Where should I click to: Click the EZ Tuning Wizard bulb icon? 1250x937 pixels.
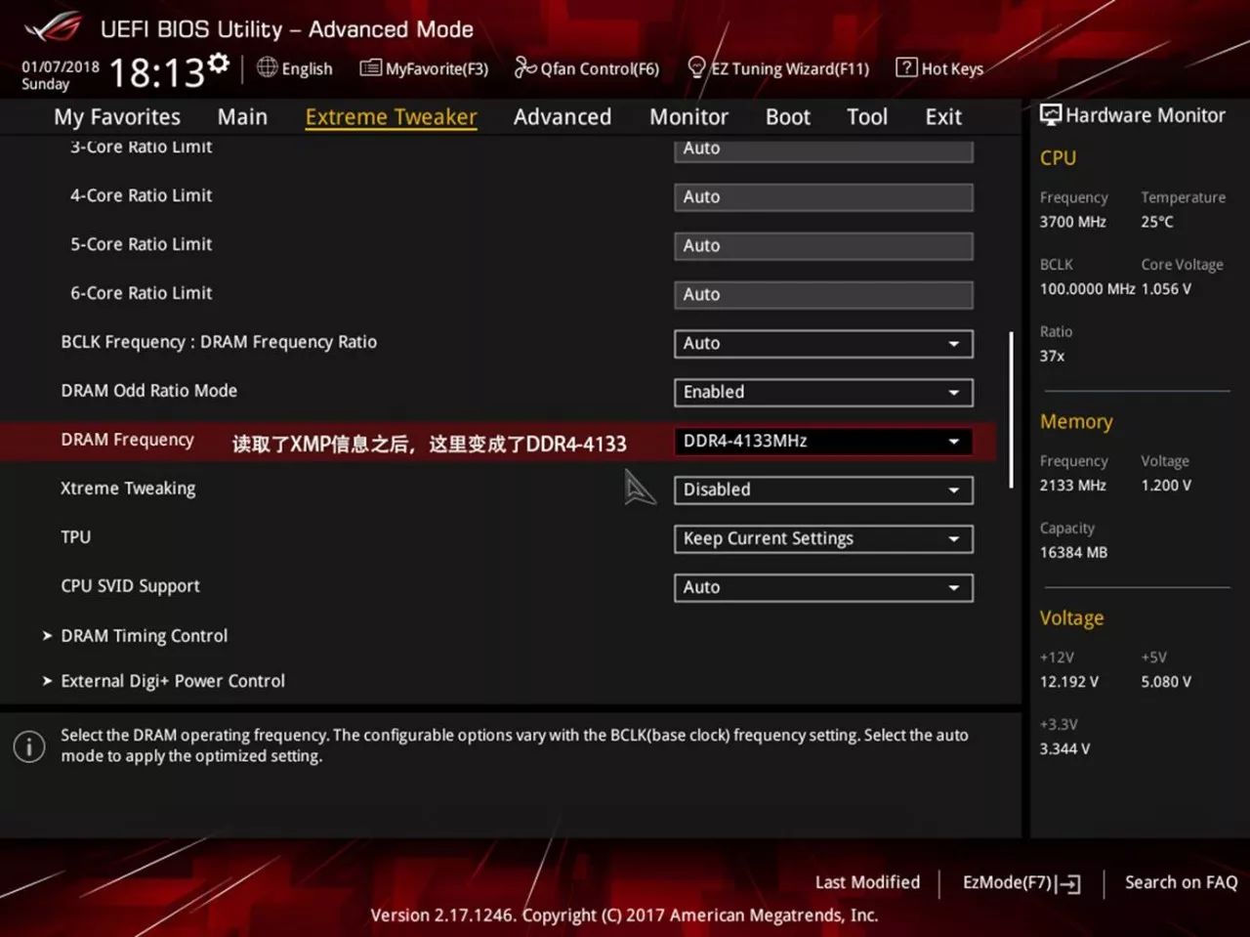point(696,67)
